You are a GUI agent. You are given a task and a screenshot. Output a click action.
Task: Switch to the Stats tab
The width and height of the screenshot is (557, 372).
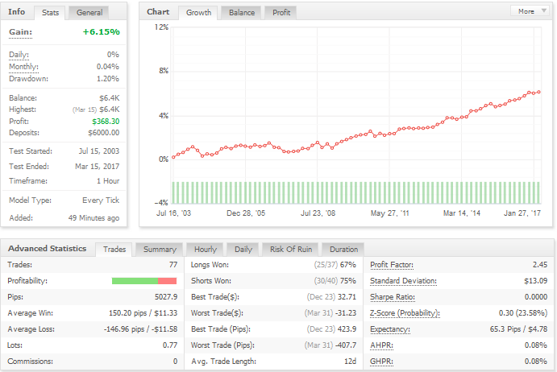pos(50,13)
